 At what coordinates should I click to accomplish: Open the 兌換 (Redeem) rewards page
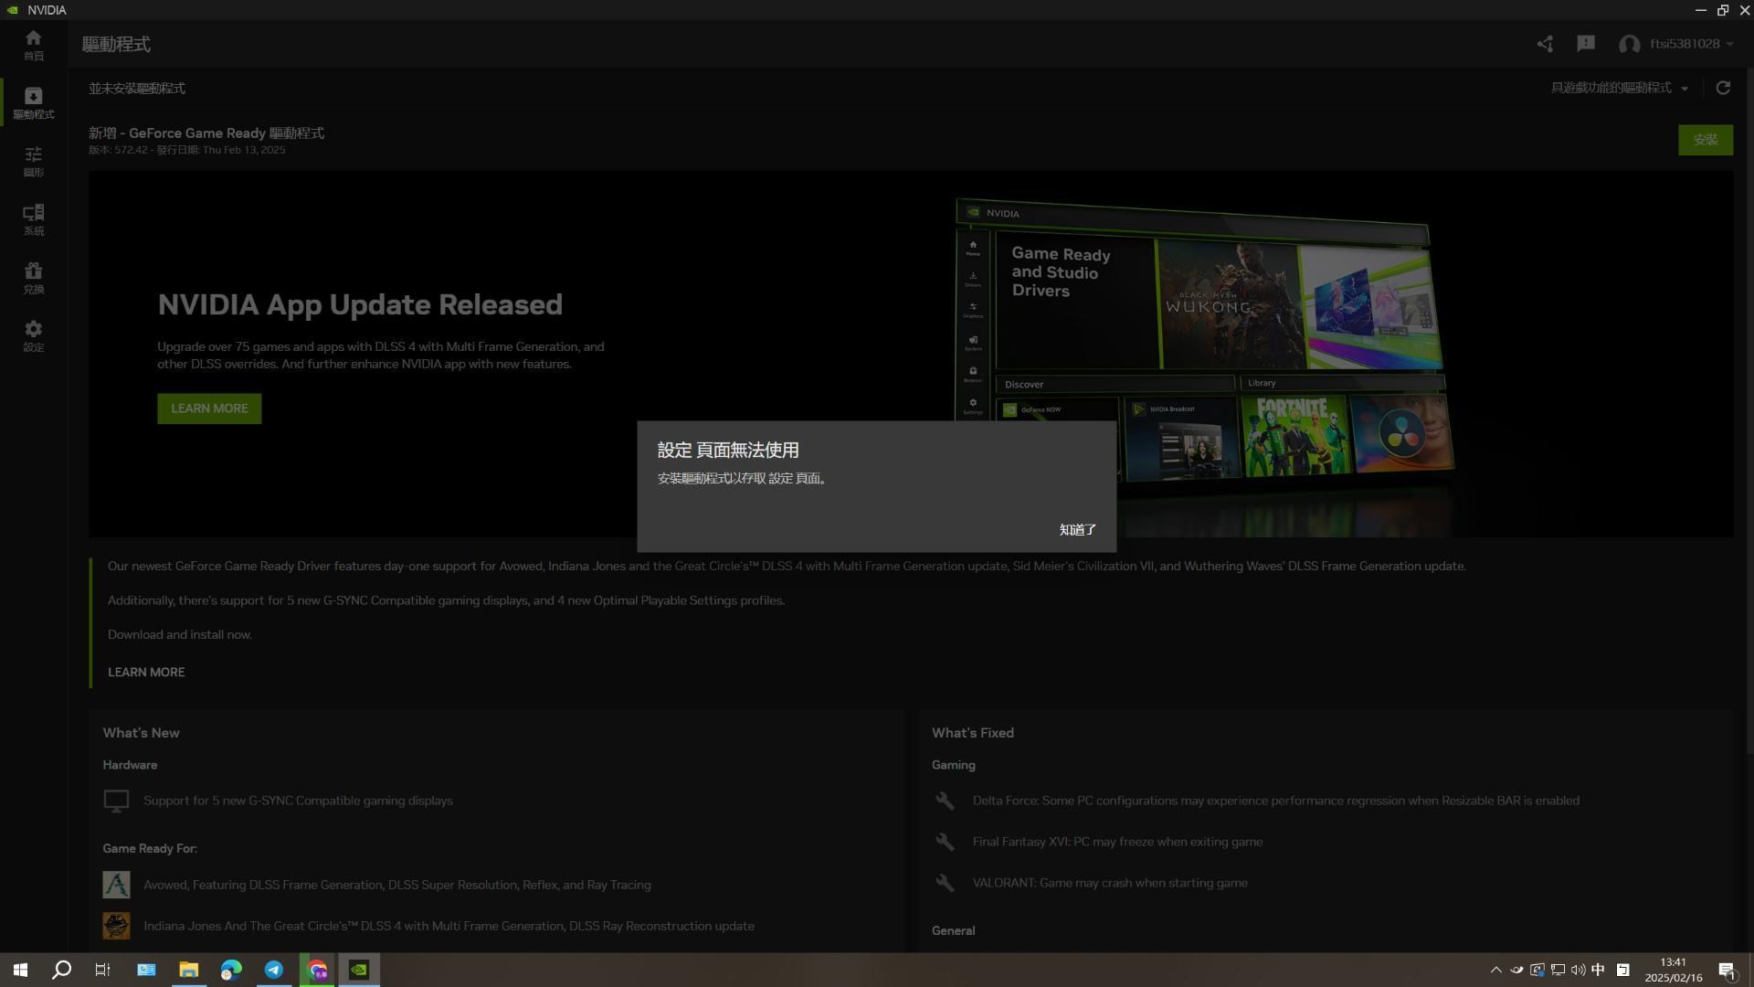click(x=34, y=277)
